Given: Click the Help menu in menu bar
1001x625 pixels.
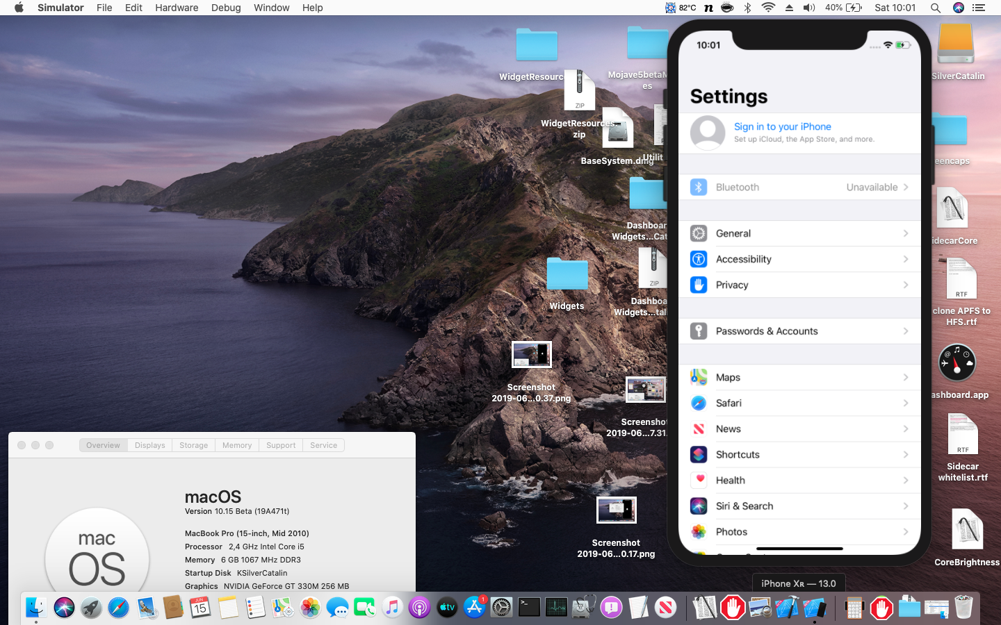Looking at the screenshot, I should (312, 8).
